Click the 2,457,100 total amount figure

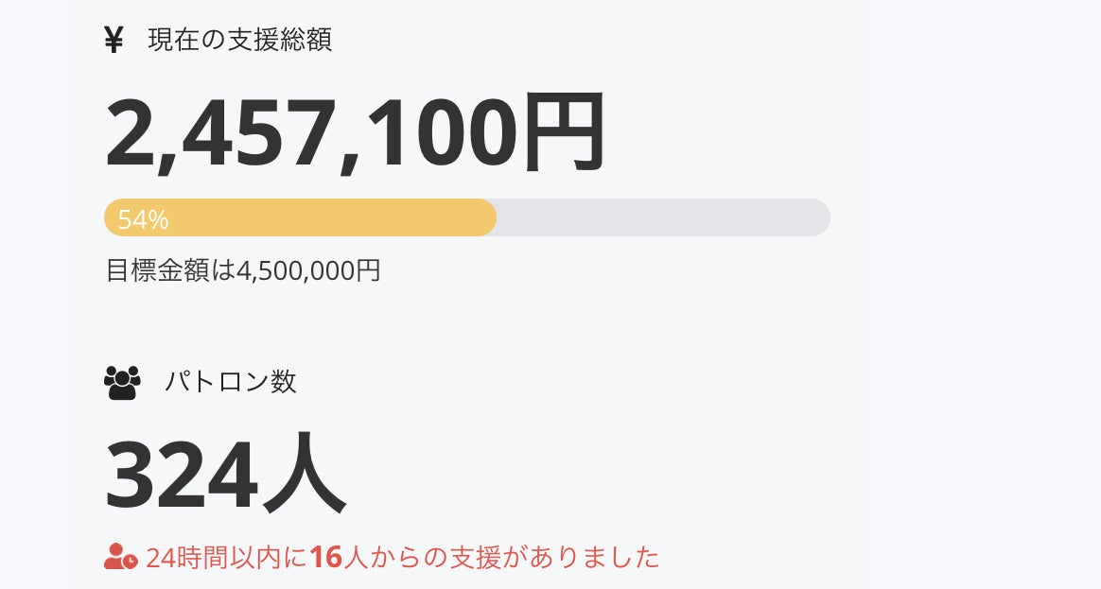pyautogui.click(x=312, y=132)
